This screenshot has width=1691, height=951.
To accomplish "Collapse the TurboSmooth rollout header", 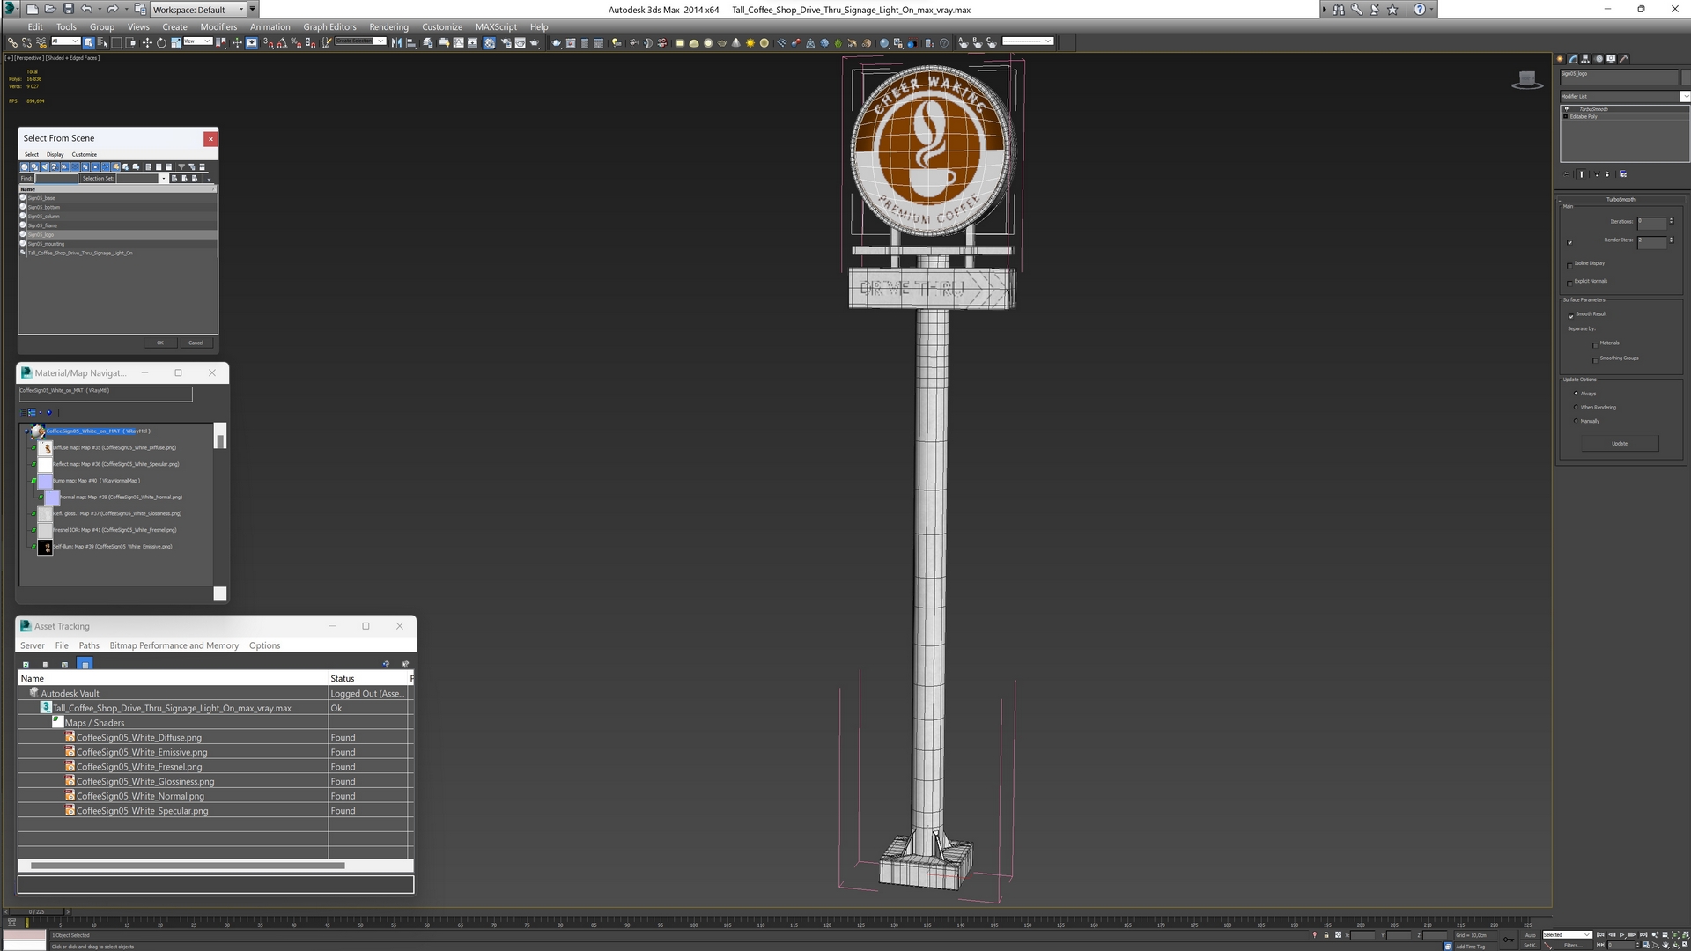I will click(x=1620, y=199).
